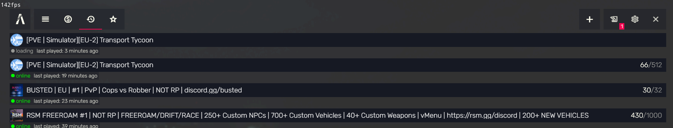Click the 430/1000 player count
Screen dimensions: 673x128
pos(646,115)
